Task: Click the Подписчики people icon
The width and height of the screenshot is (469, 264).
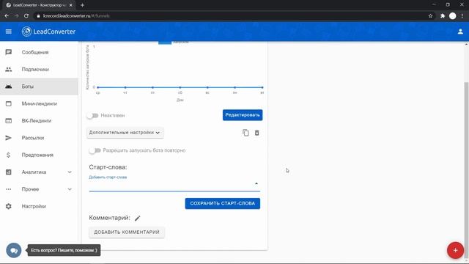Action: pos(8,69)
